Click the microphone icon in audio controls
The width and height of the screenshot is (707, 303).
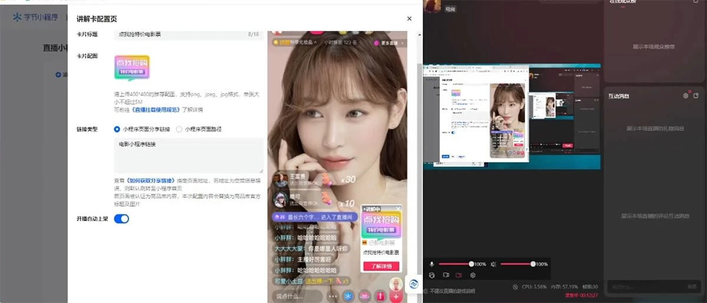(431, 264)
